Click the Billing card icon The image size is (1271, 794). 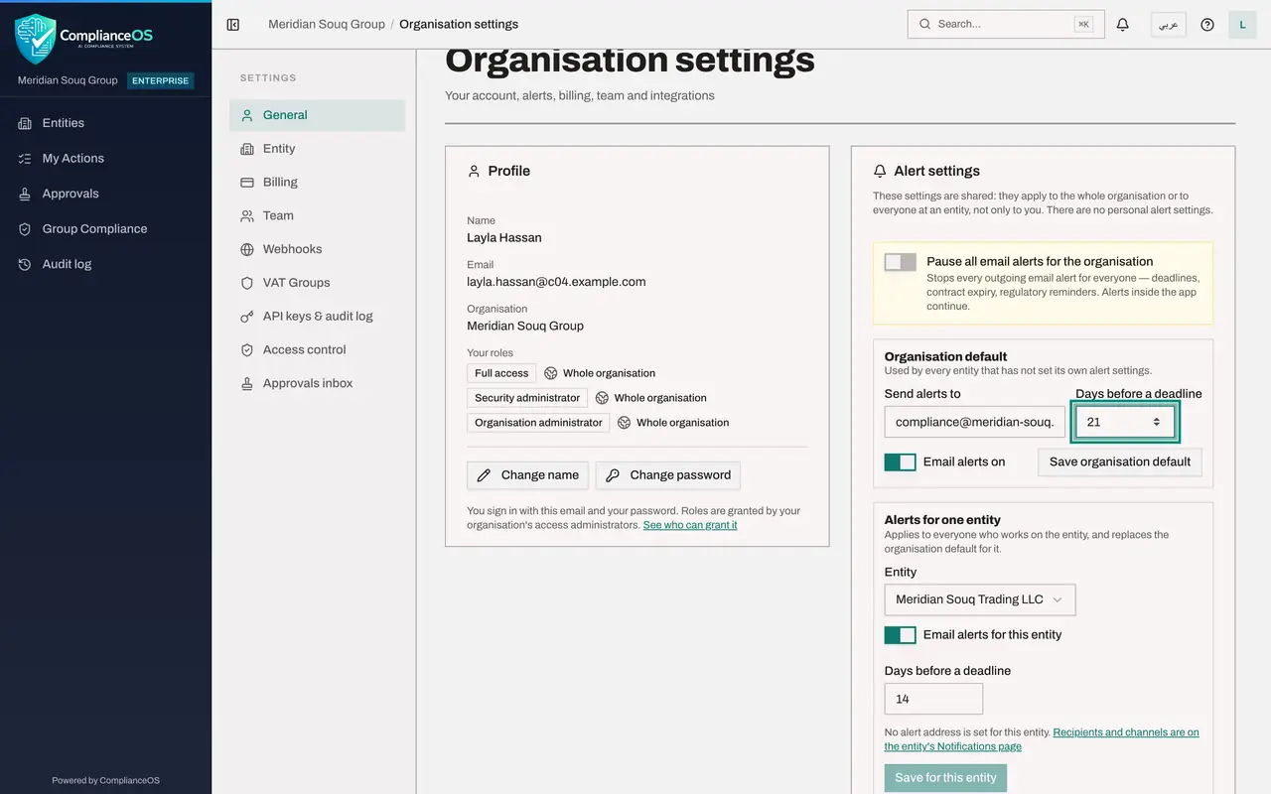(x=247, y=182)
